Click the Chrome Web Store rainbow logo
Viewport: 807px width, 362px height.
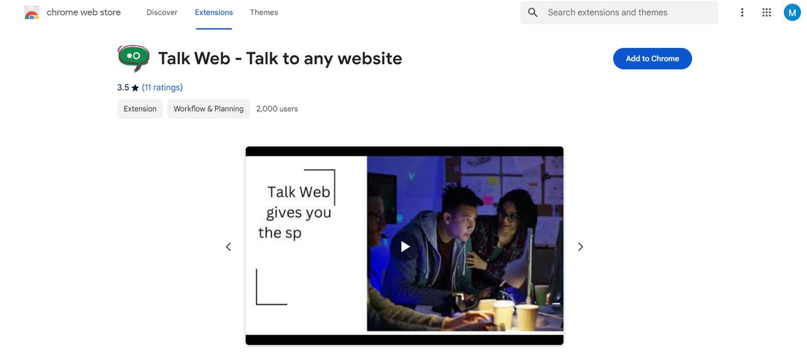click(x=32, y=13)
